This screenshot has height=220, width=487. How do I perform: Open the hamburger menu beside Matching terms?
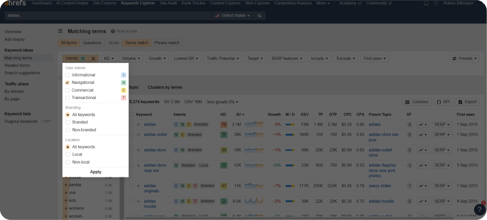(60, 31)
